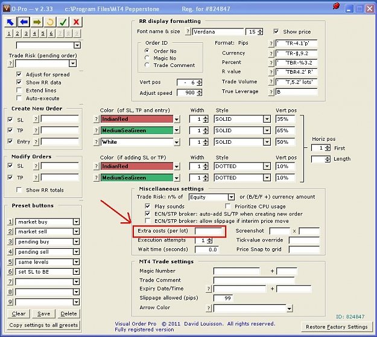Enable Auto-execute option

[19, 98]
